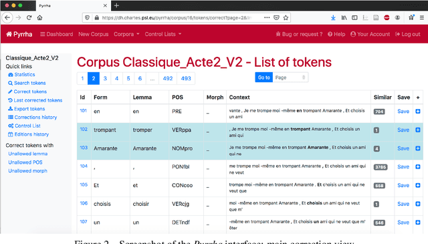
Task: Click plus icon on Et row
Action: coord(418,185)
